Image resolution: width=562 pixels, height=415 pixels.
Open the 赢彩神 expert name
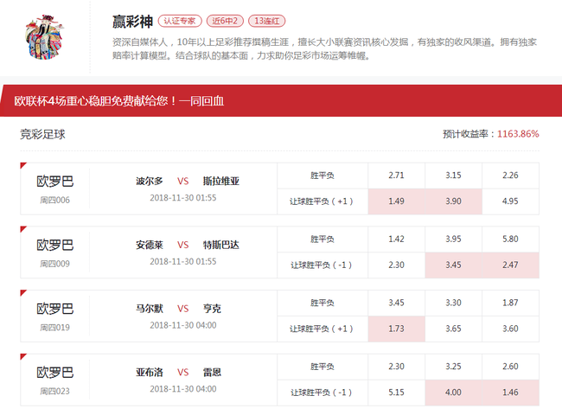pos(132,22)
